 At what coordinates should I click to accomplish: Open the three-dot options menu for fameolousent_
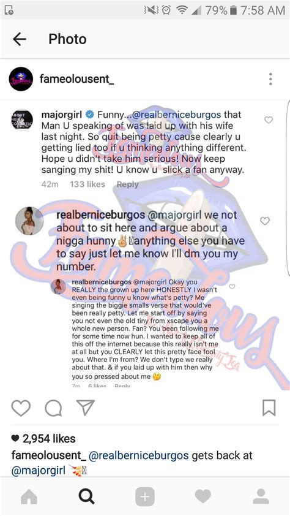click(270, 79)
